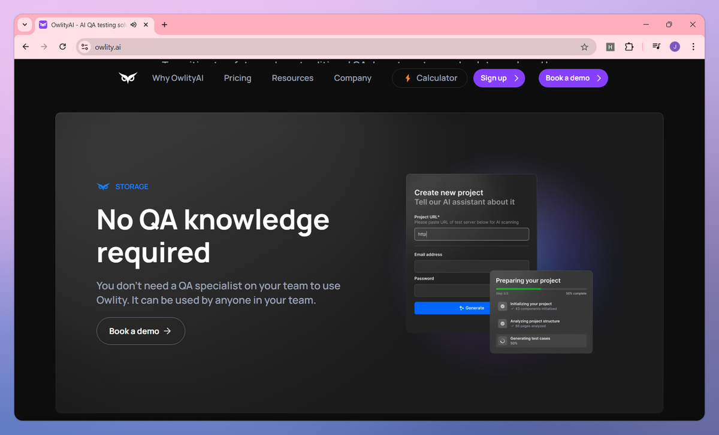The image size is (719, 435).
Task: Click the STORAGE label text
Action: click(x=132, y=187)
